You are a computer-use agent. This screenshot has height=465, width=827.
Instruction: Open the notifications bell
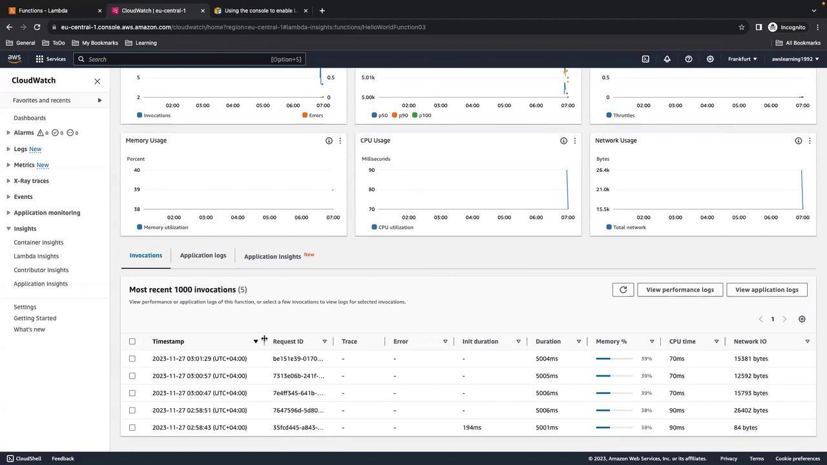pos(667,59)
